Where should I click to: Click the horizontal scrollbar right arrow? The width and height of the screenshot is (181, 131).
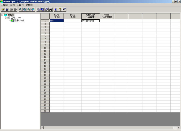179,128
